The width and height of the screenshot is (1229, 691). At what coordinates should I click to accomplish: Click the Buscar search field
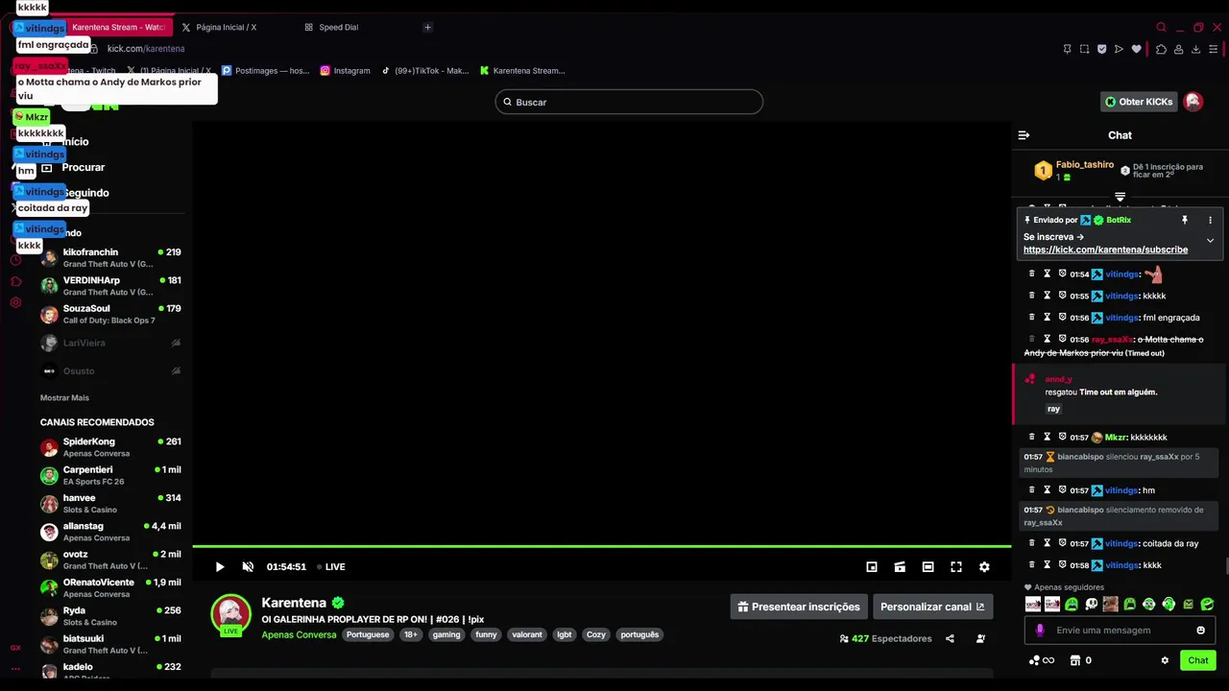coord(629,102)
